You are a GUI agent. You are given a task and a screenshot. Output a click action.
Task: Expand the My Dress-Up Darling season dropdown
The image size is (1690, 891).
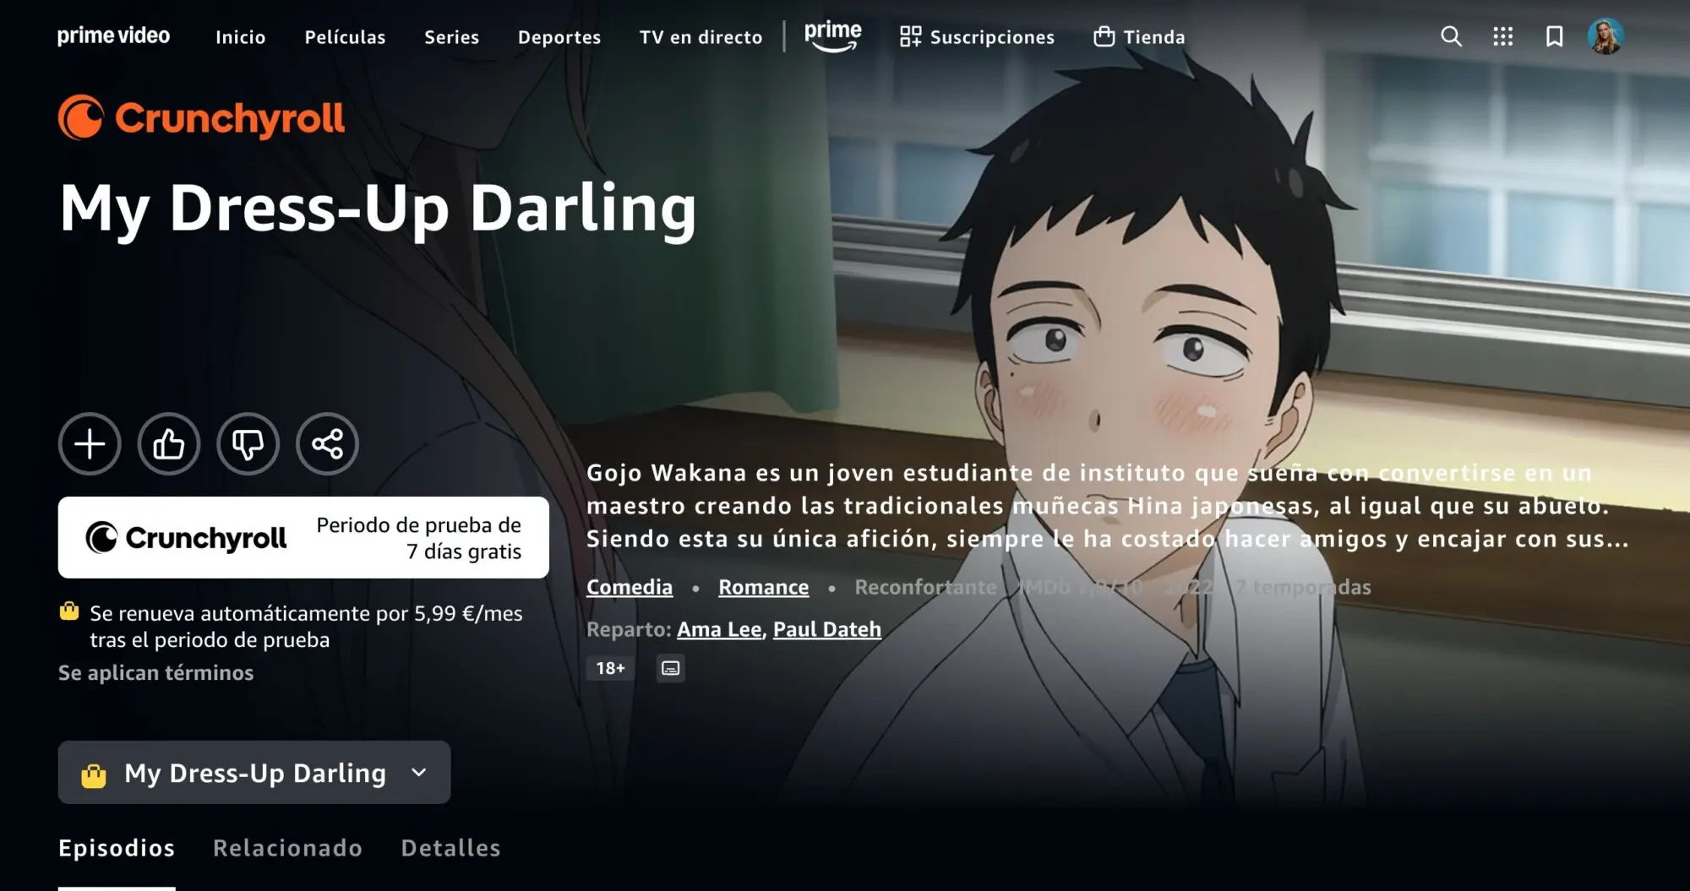coord(254,773)
